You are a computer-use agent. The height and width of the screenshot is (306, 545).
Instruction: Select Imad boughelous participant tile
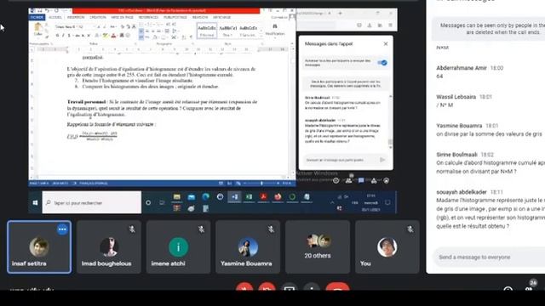[x=109, y=247]
